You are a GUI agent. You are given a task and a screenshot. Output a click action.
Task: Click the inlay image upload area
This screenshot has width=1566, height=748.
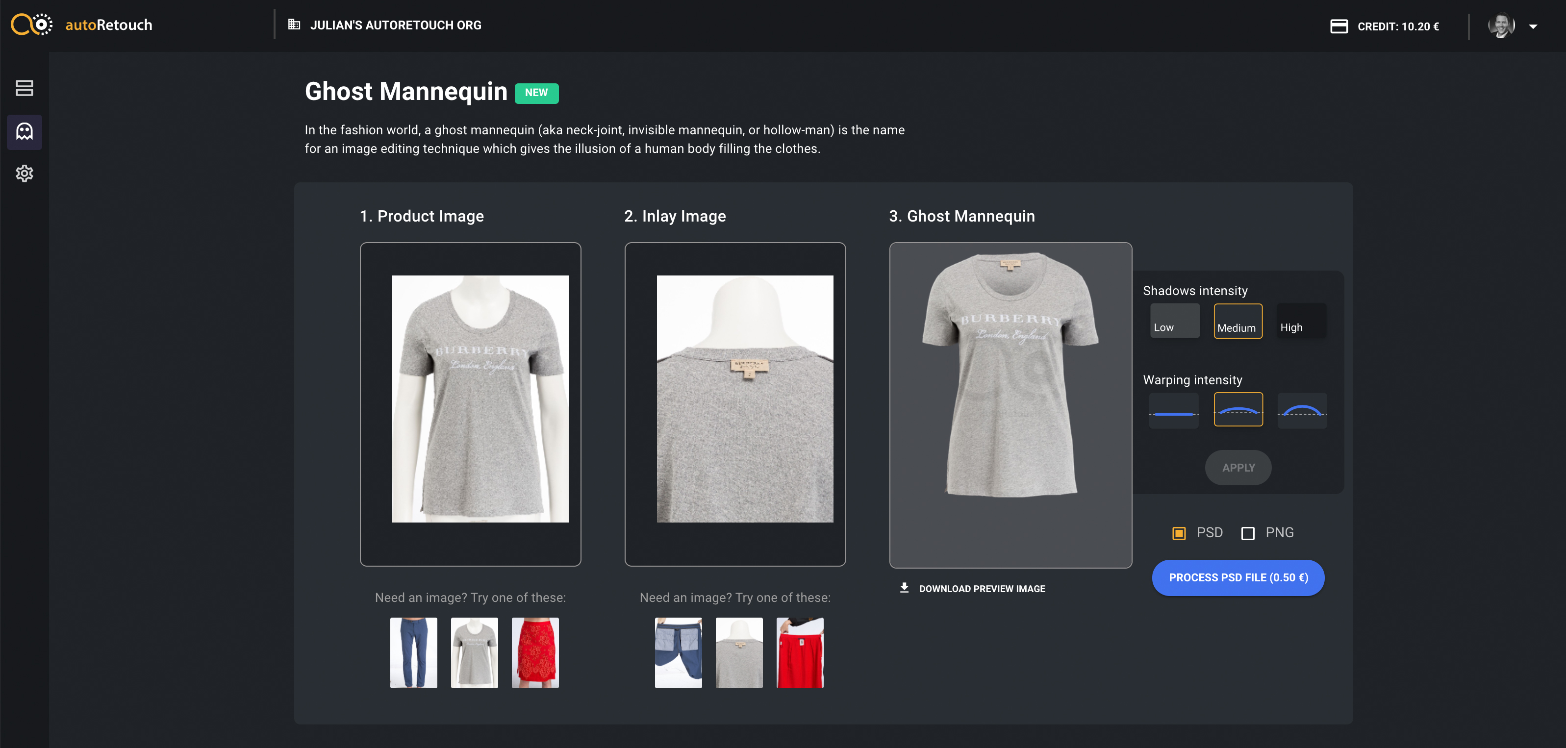(x=734, y=404)
